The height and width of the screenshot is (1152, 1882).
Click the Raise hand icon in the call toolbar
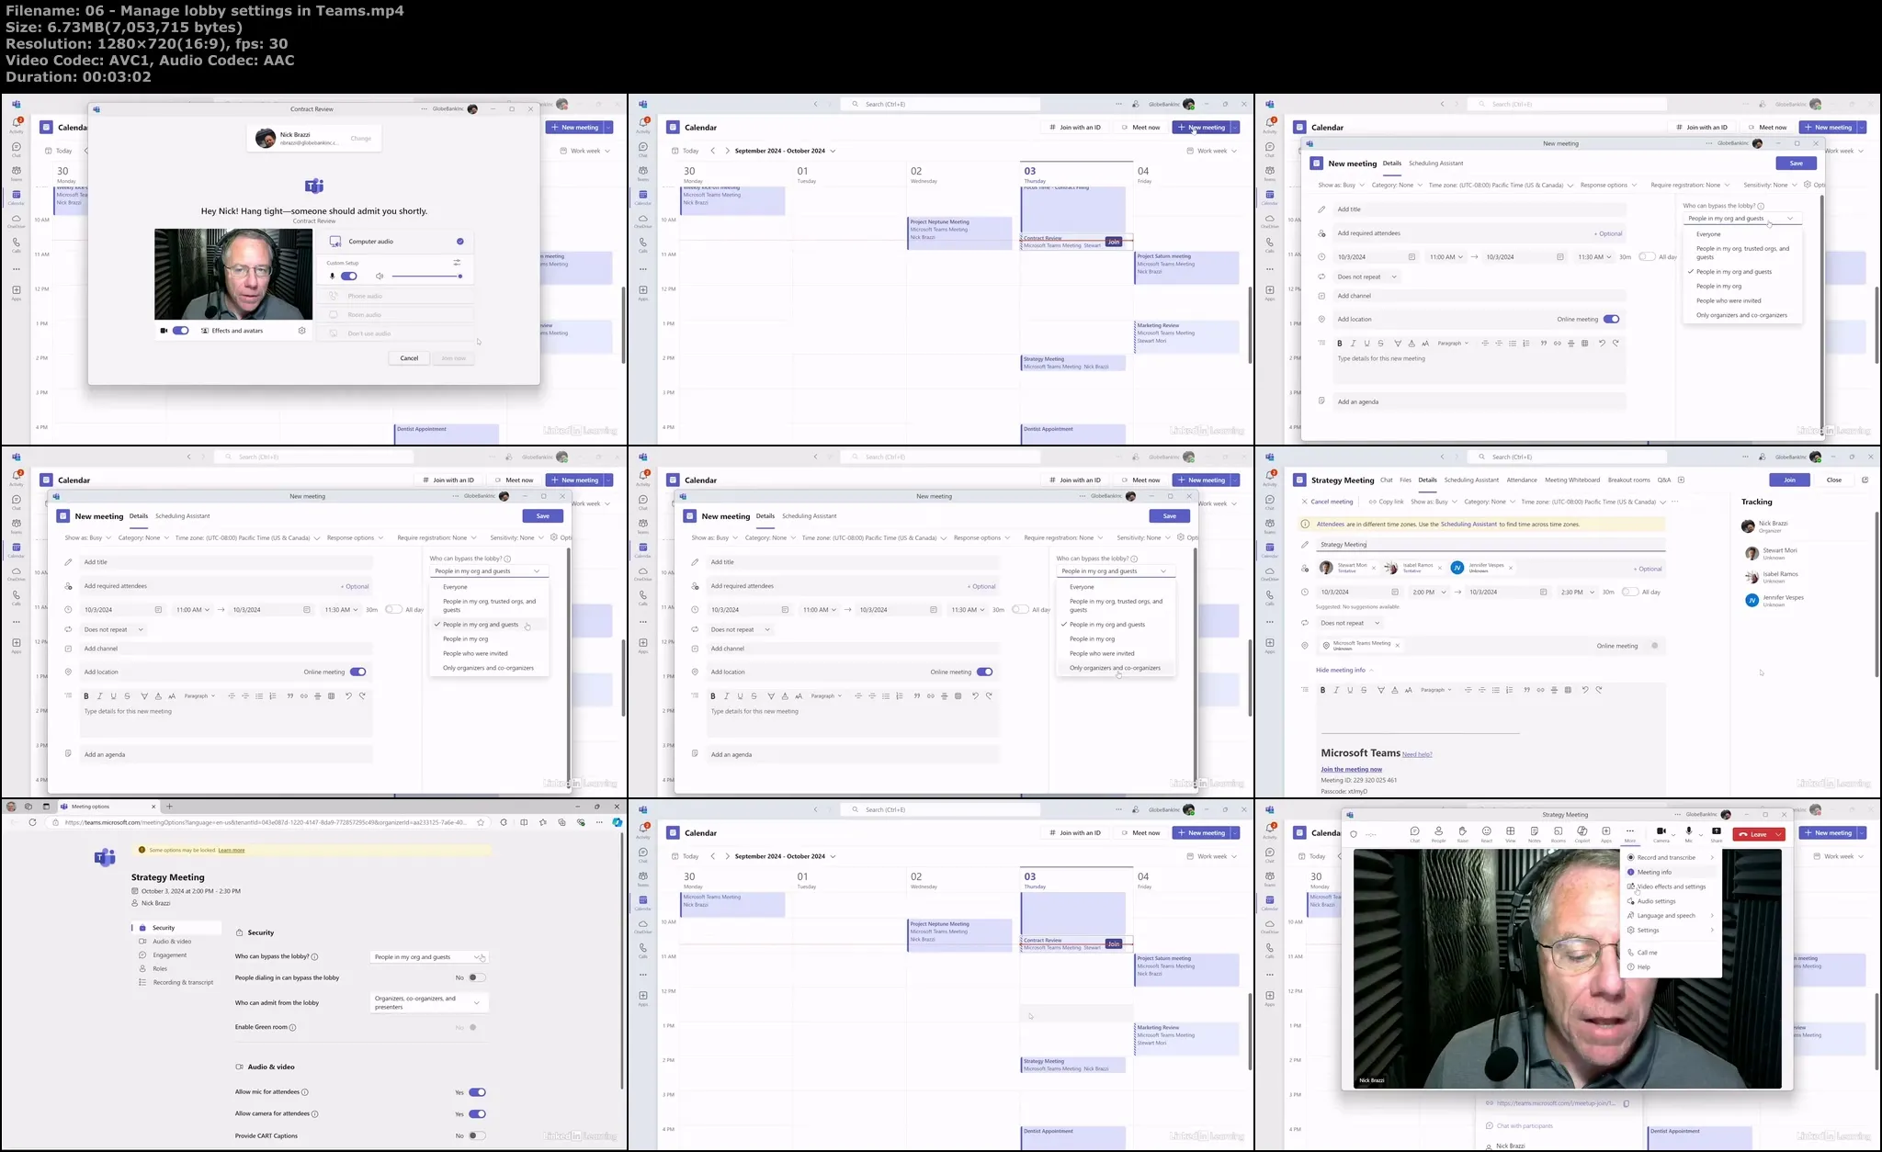tap(1462, 833)
